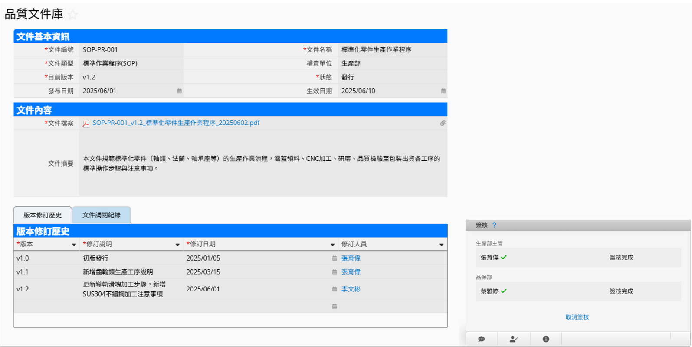The image size is (692, 347).
Task: Open calendar icon in the empty revision row
Action: click(334, 306)
